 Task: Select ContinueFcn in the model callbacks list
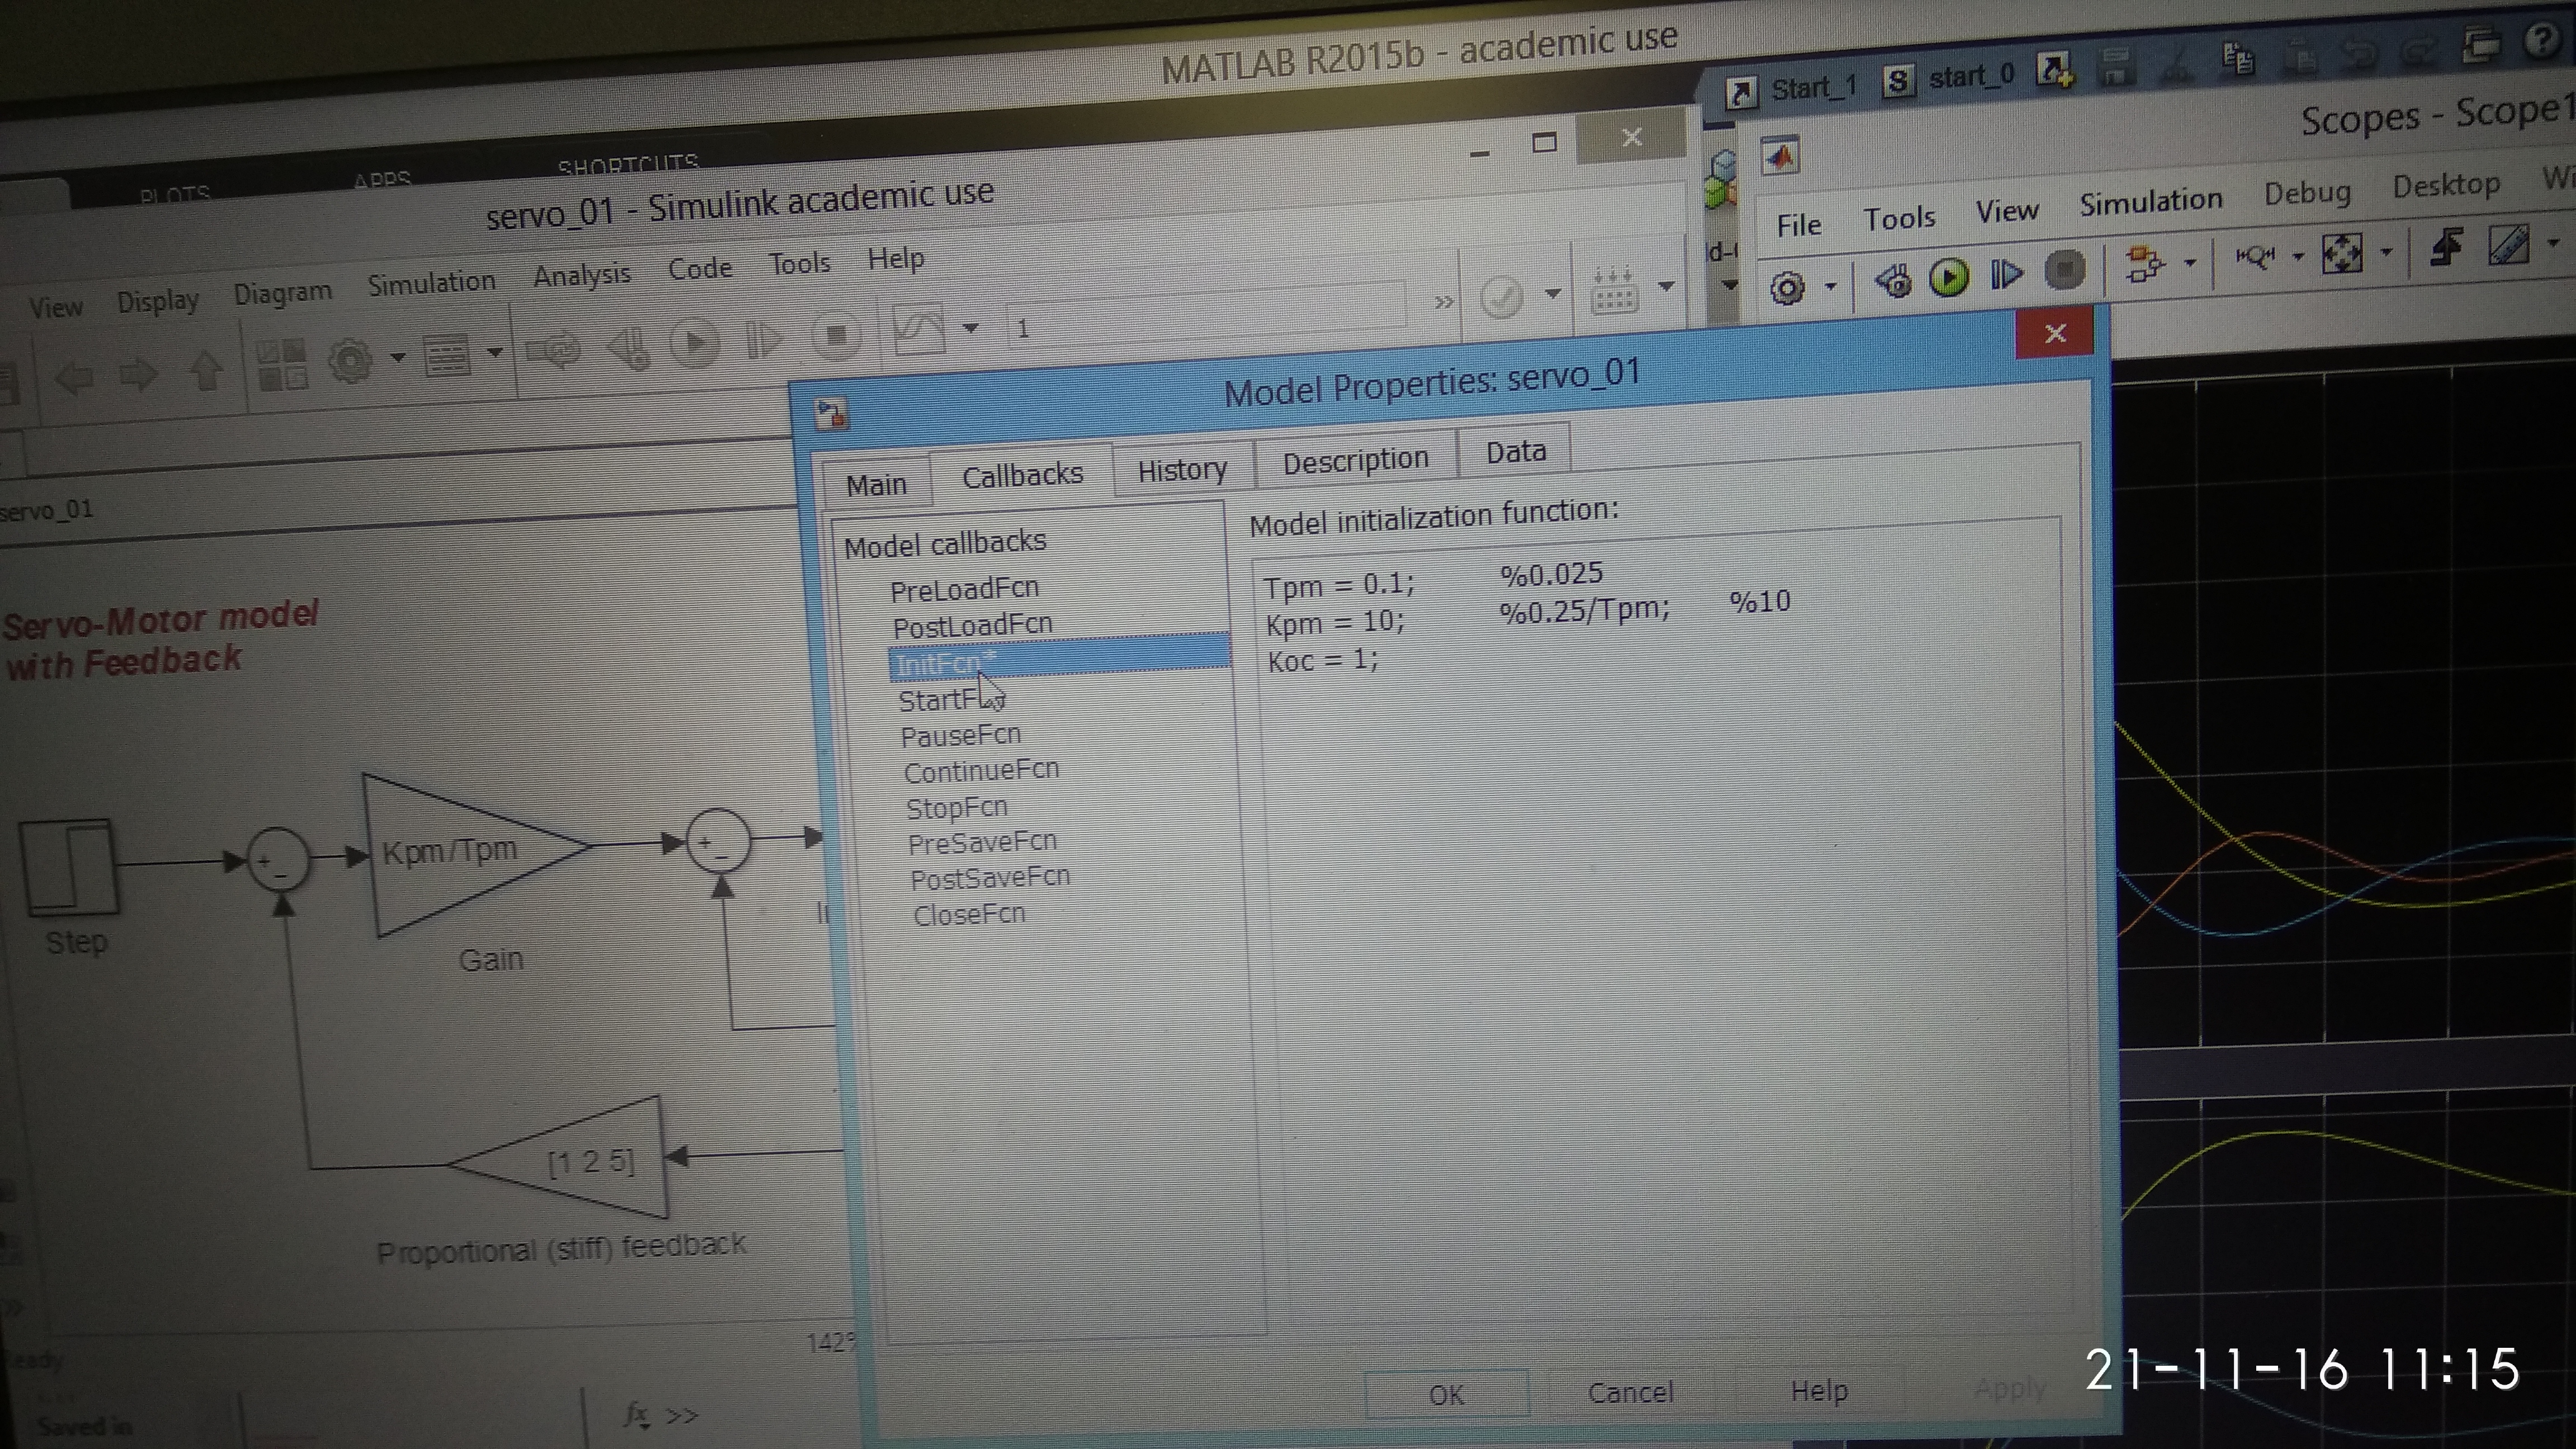pos(981,771)
